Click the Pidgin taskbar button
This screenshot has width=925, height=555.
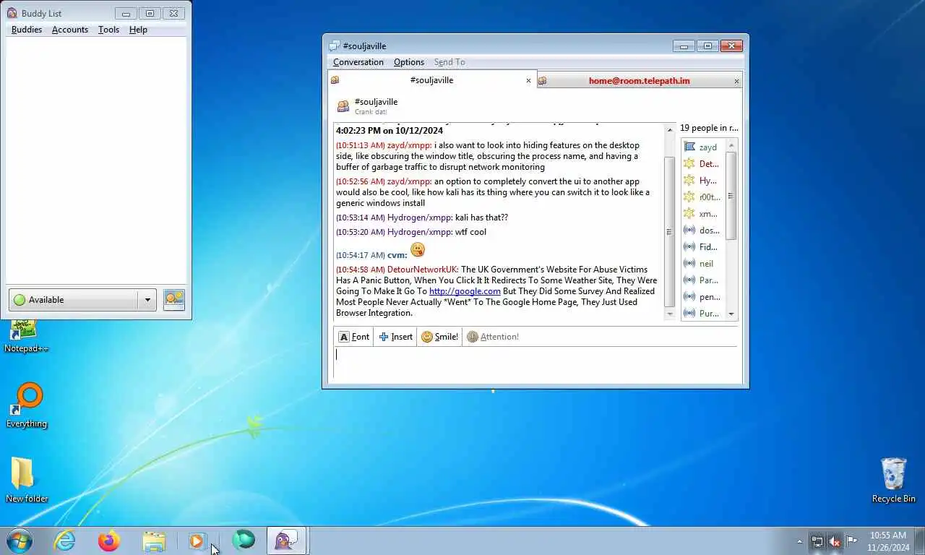287,541
